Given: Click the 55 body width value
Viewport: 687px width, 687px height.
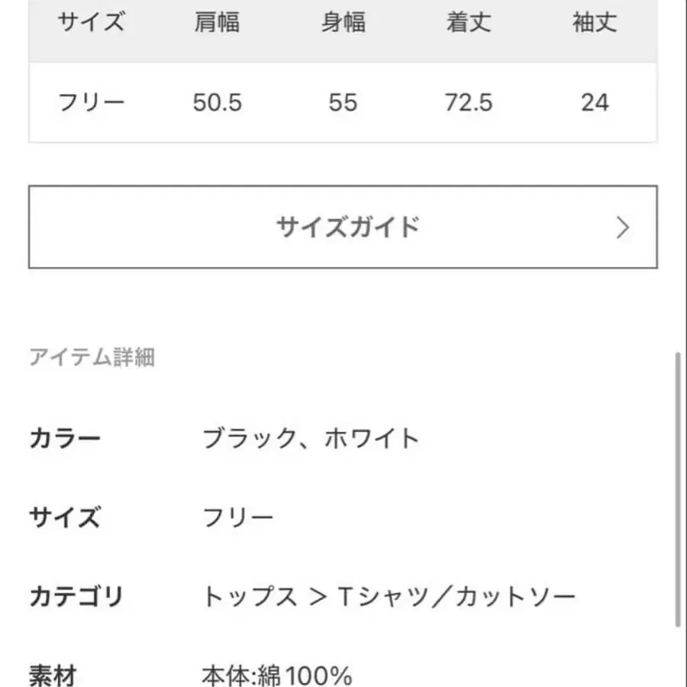Looking at the screenshot, I should click(343, 102).
